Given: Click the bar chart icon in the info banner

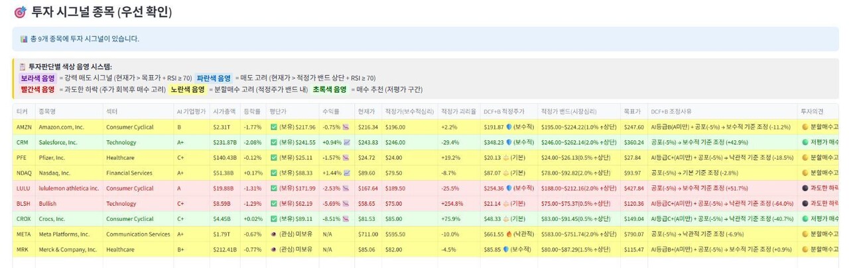Looking at the screenshot, I should coord(24,39).
